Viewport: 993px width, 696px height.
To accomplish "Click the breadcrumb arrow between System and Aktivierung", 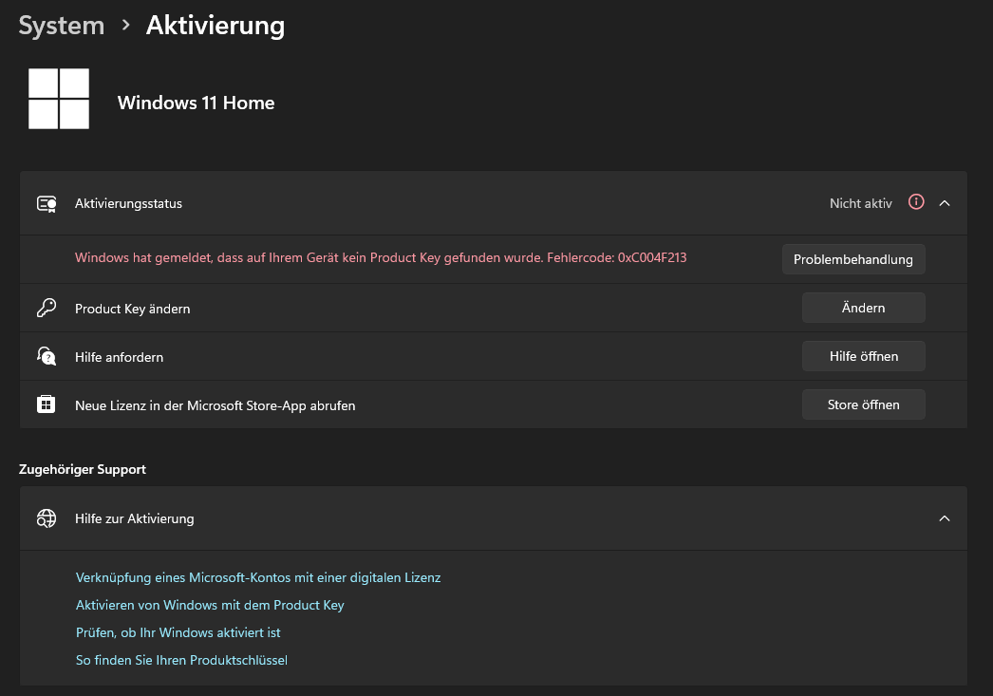I will click(126, 26).
